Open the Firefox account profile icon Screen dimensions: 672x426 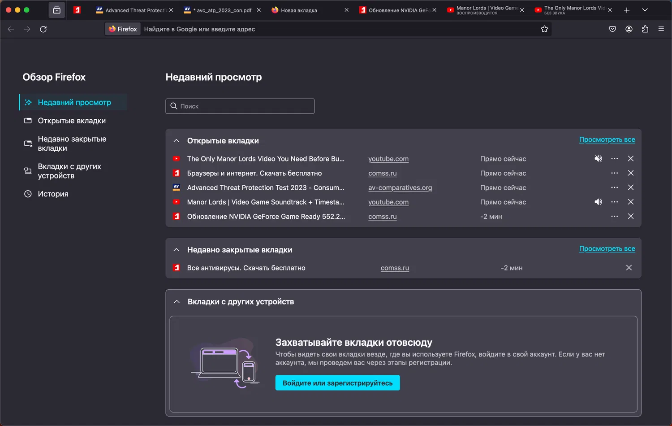629,29
